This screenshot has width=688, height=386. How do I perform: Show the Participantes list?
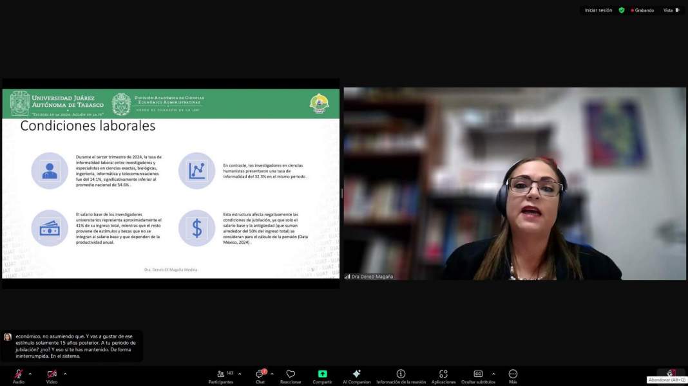(x=222, y=375)
